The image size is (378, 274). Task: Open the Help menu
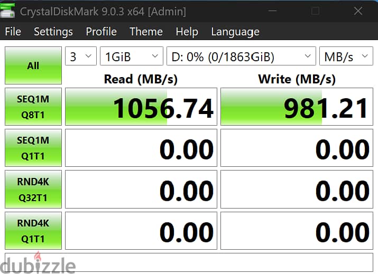pyautogui.click(x=187, y=32)
